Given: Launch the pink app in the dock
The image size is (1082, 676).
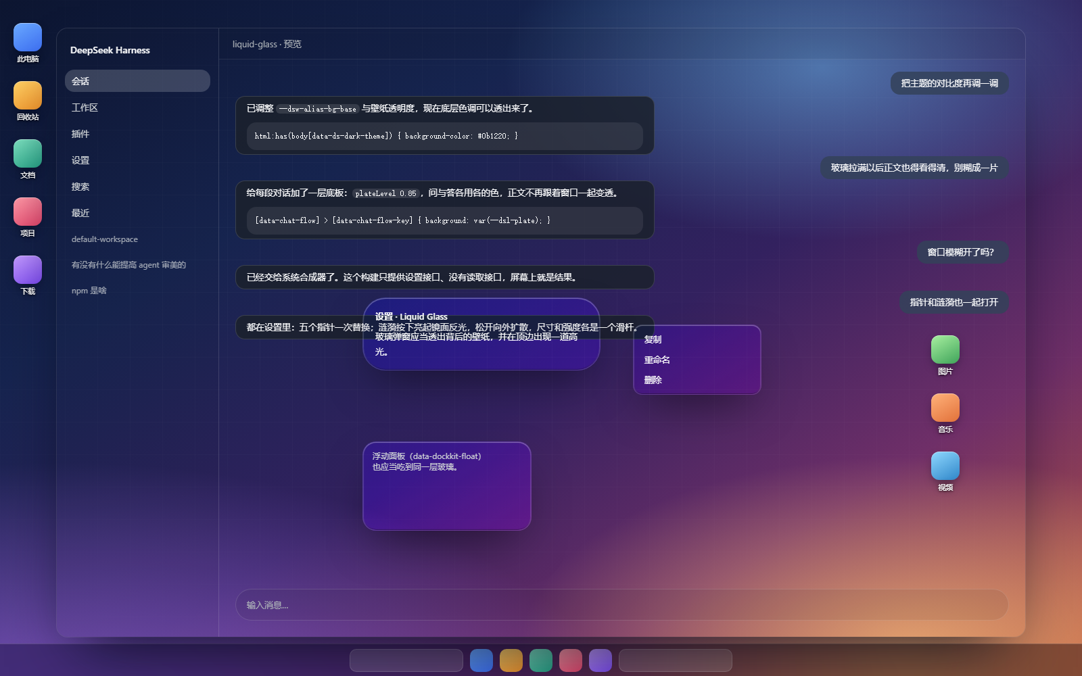Looking at the screenshot, I should (x=571, y=660).
